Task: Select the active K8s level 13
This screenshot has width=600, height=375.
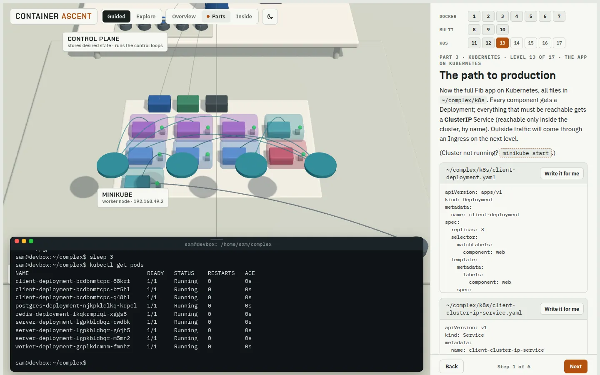Action: click(502, 43)
